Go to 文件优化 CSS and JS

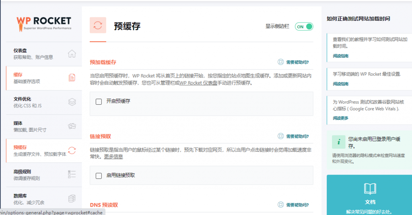click(44, 102)
